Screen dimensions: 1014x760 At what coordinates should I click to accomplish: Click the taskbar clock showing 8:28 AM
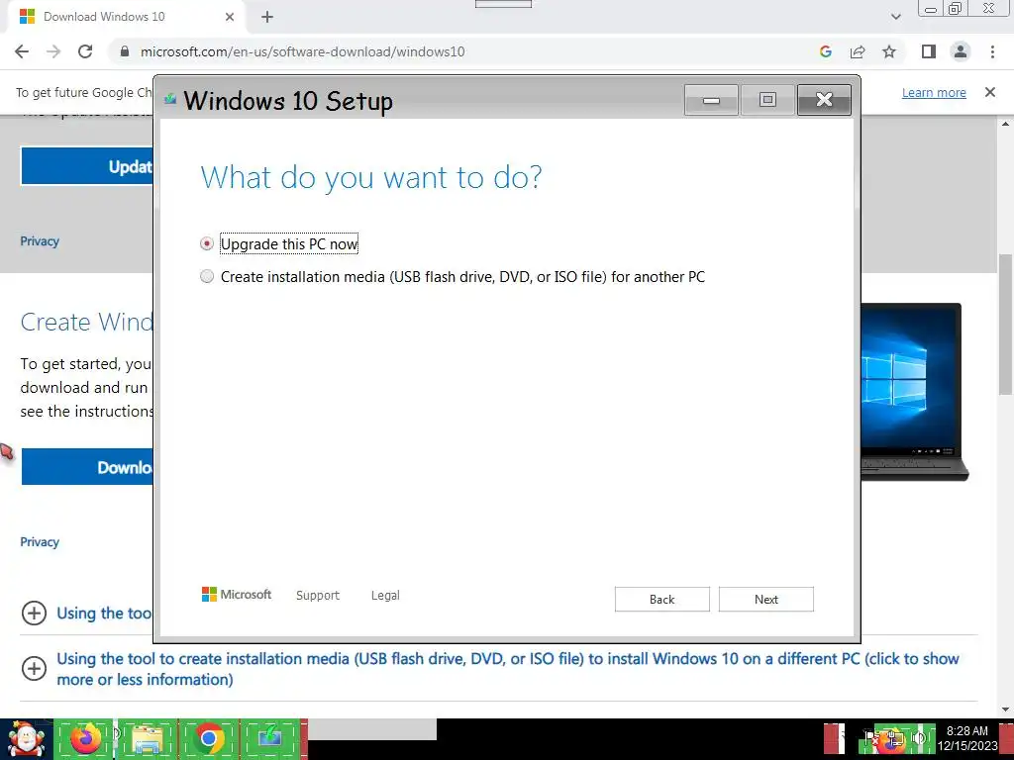pos(967,738)
